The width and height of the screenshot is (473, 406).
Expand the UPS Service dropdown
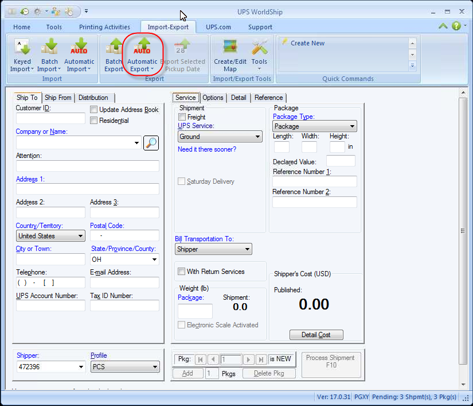[220, 137]
